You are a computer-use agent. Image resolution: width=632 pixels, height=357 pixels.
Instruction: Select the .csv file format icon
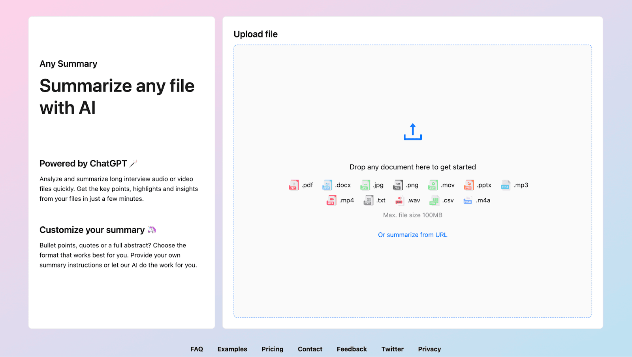(434, 200)
